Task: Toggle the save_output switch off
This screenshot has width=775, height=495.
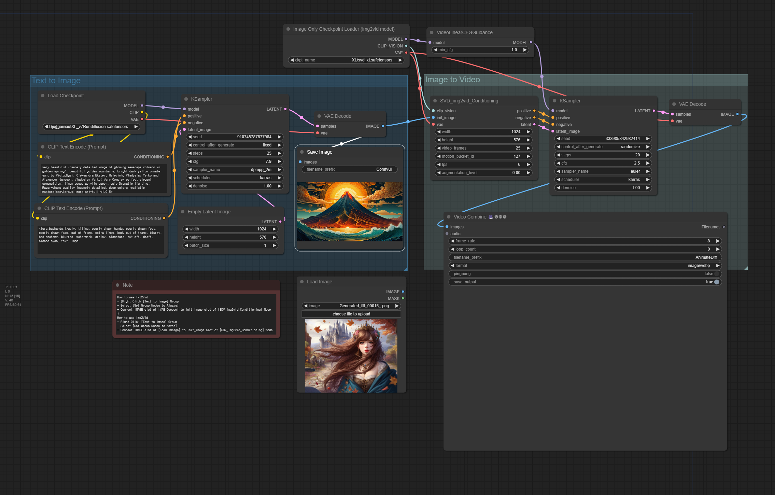Action: point(716,282)
